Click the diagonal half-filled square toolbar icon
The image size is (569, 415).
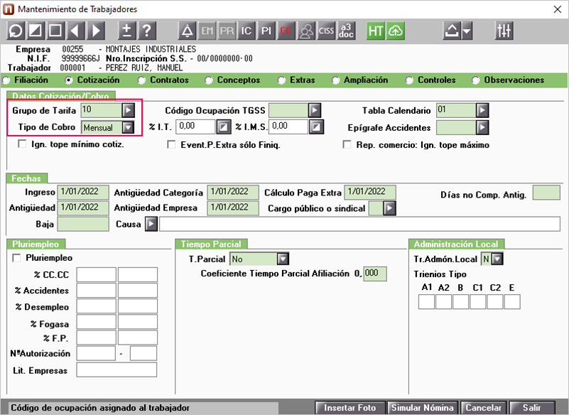click(x=36, y=31)
